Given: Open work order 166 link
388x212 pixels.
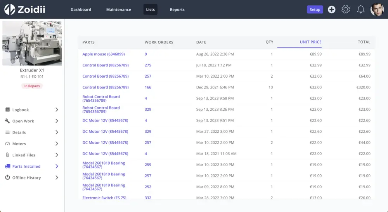Looking at the screenshot, I should pos(148,87).
